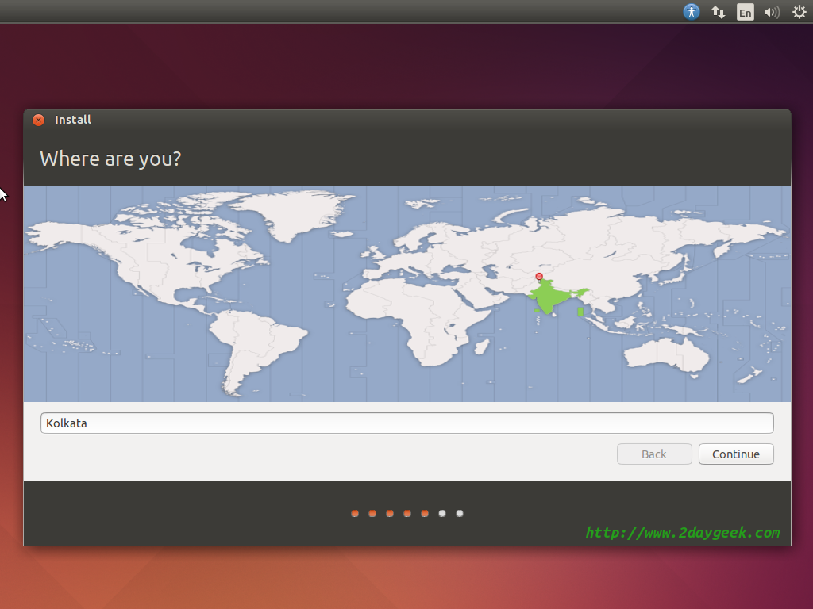
Task: Click the network connection indicator icon
Action: point(719,12)
